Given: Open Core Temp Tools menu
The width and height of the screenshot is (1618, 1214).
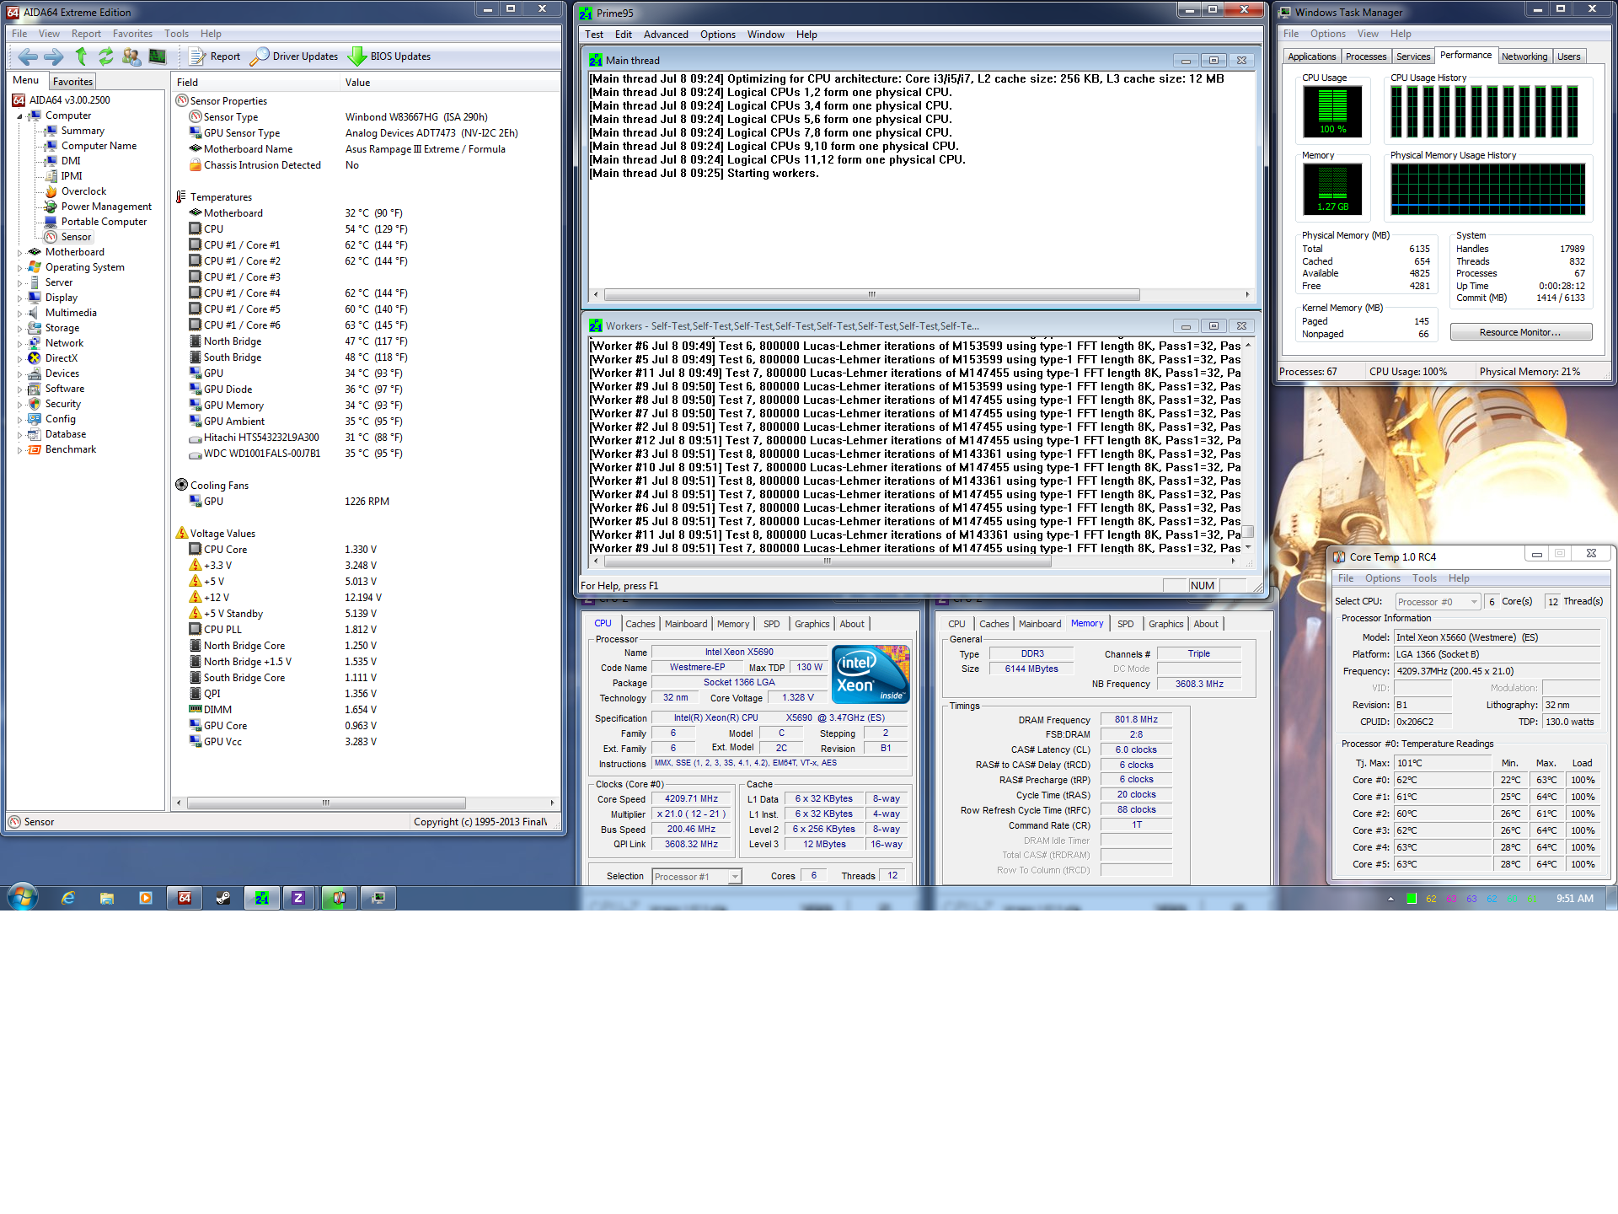Looking at the screenshot, I should point(1424,578).
